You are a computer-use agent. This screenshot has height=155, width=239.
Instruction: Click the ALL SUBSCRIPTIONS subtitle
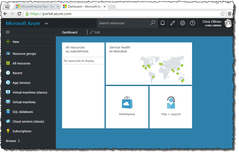(77, 52)
